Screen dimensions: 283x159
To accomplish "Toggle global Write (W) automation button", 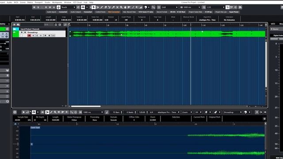I will tap(50, 7).
